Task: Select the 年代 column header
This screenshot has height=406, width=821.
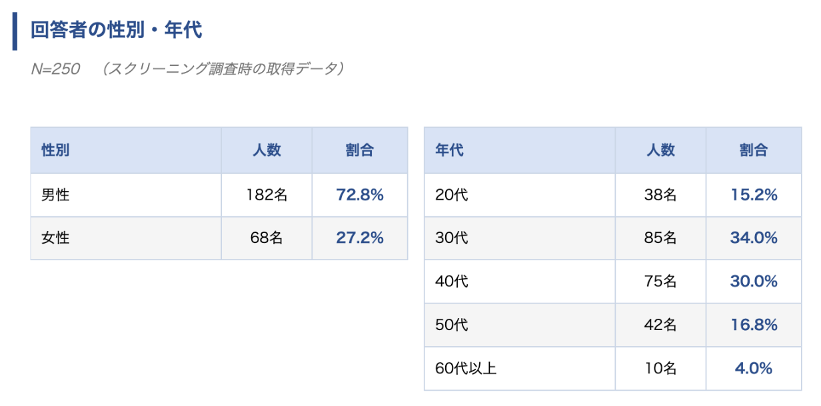Action: 449,150
